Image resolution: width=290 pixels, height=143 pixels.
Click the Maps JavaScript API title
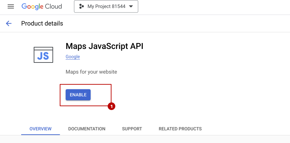105,46
